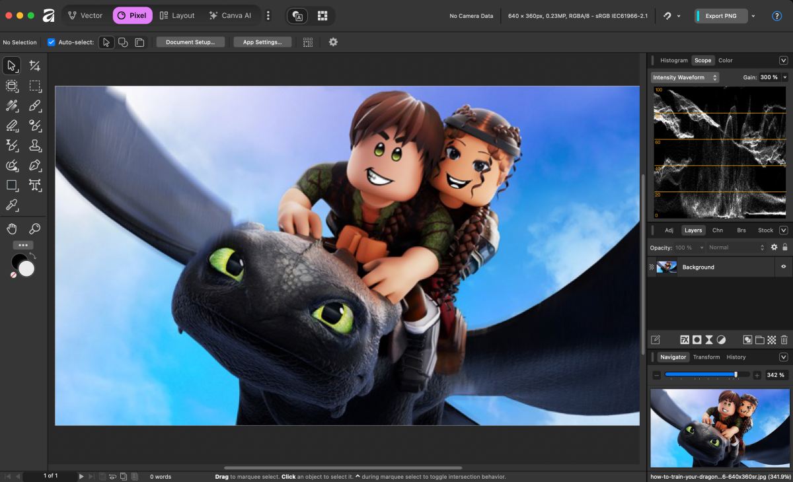
Task: Pick the Clone Stamp tool
Action: [x=35, y=145]
